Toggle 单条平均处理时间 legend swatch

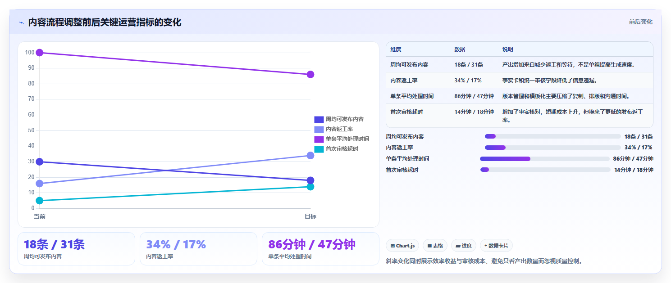(x=319, y=139)
